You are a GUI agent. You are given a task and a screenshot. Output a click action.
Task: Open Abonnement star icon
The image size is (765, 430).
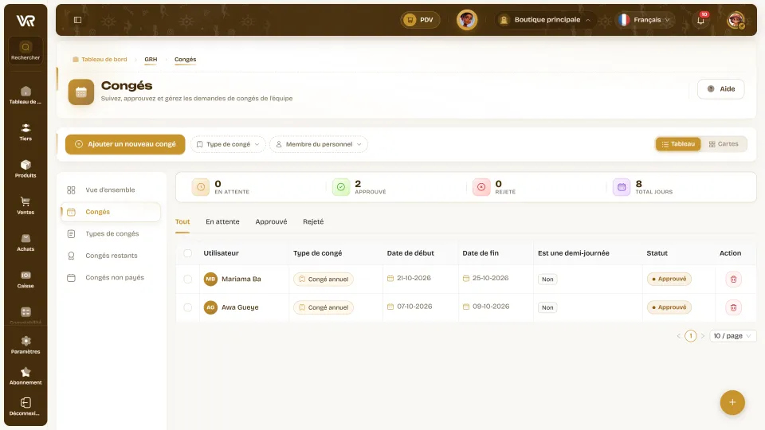[x=25, y=372]
